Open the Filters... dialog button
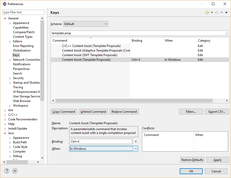231x178 pixels. (x=191, y=112)
